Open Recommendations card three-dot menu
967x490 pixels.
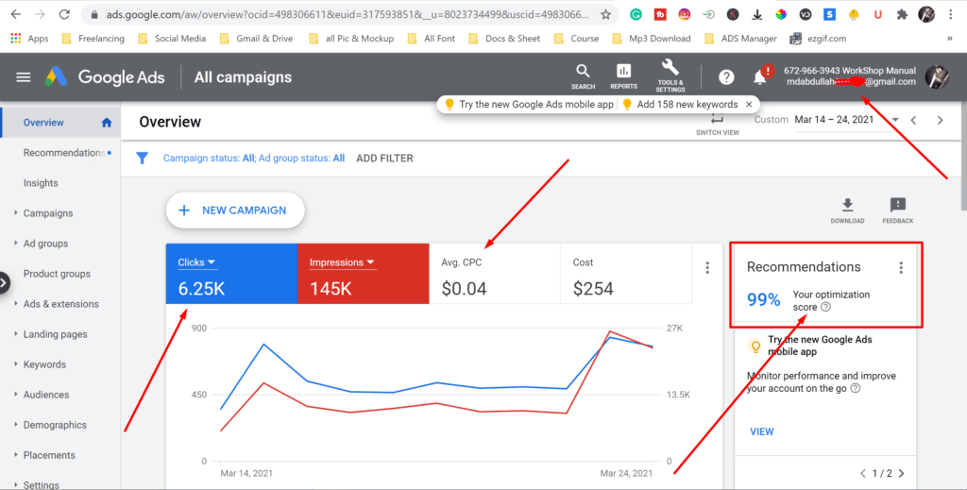[901, 267]
